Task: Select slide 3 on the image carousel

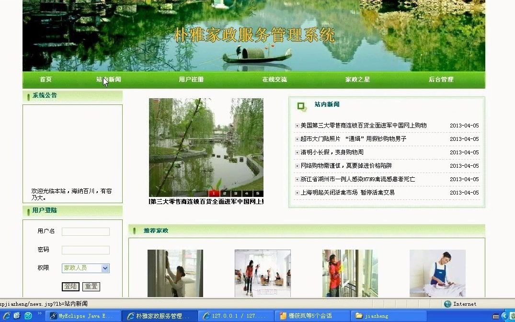Action: pyautogui.click(x=235, y=193)
